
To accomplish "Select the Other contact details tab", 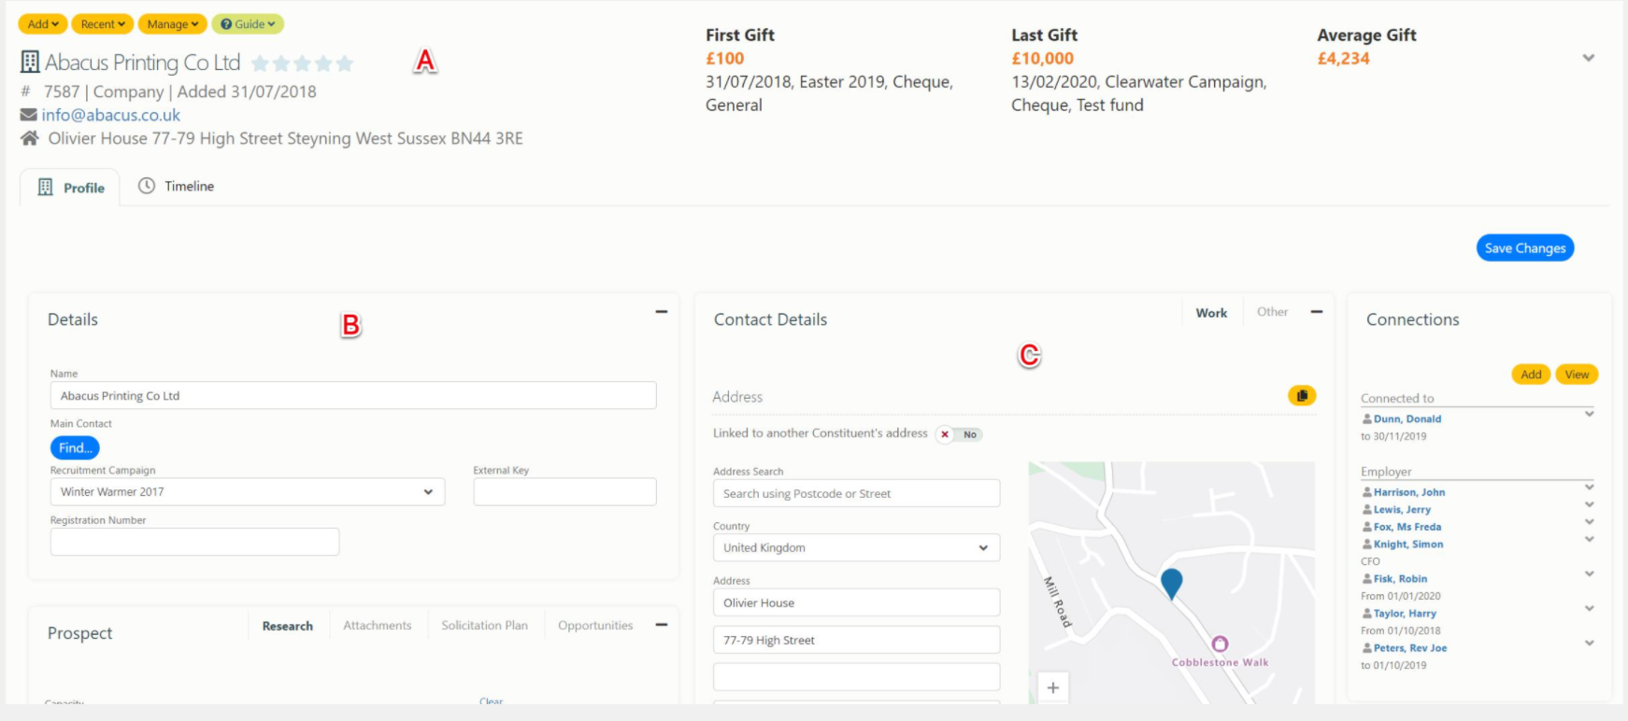I will click(1272, 312).
